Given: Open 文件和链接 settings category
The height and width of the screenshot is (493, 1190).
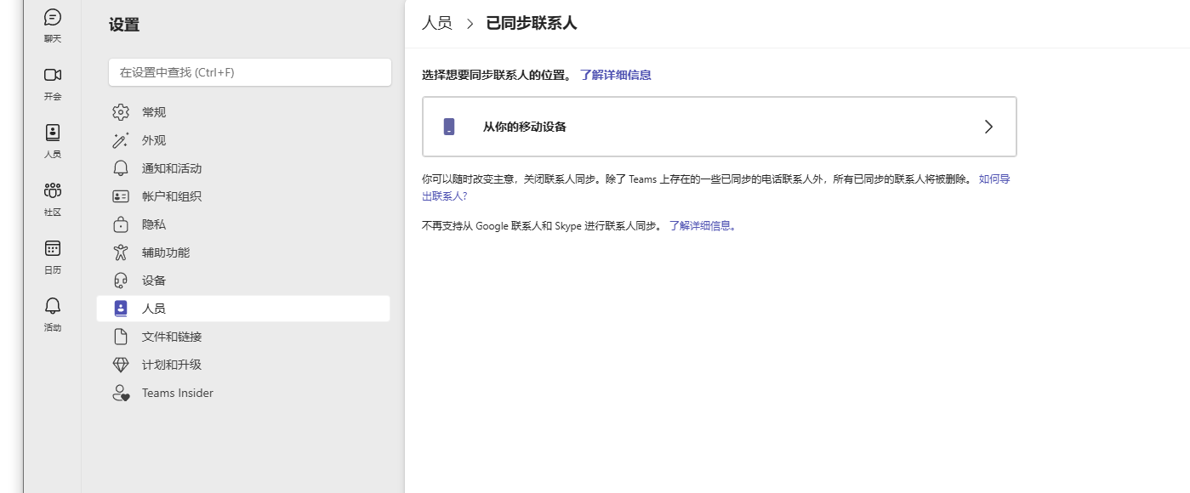Looking at the screenshot, I should click(243, 337).
